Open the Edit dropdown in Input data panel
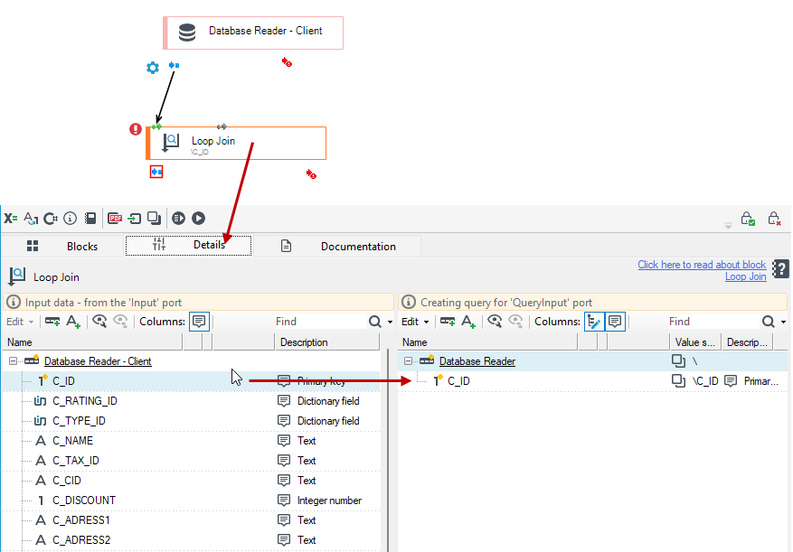The height and width of the screenshot is (552, 793). (20, 322)
